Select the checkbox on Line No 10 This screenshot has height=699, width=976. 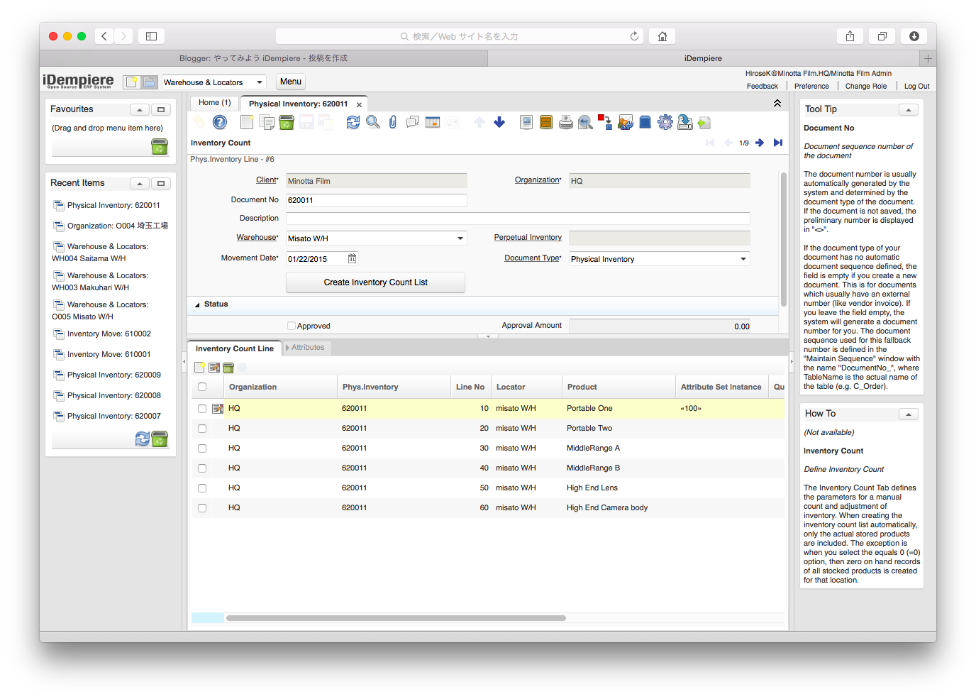click(x=202, y=408)
